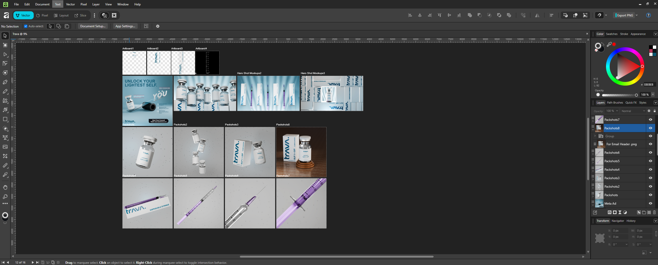Toggle visibility of Packshots4 layer
The image size is (658, 265).
coord(651,170)
